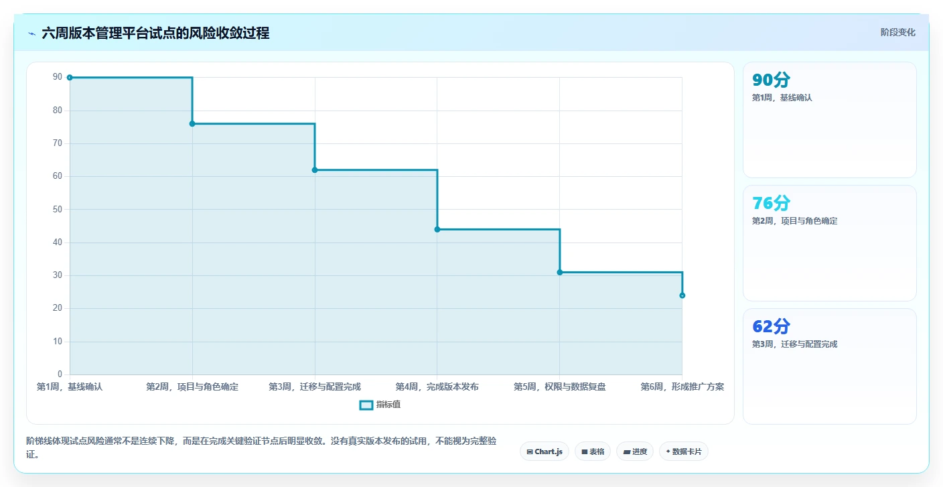Click card caption 第1周，基线确认
This screenshot has height=487, width=943.
tap(782, 98)
